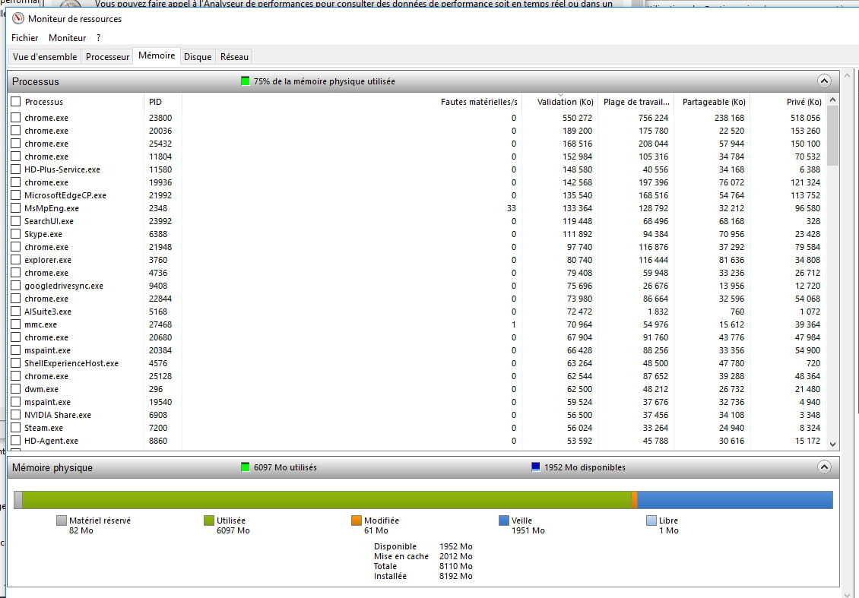859x598 pixels.
Task: Open the Fichier menu
Action: point(24,38)
